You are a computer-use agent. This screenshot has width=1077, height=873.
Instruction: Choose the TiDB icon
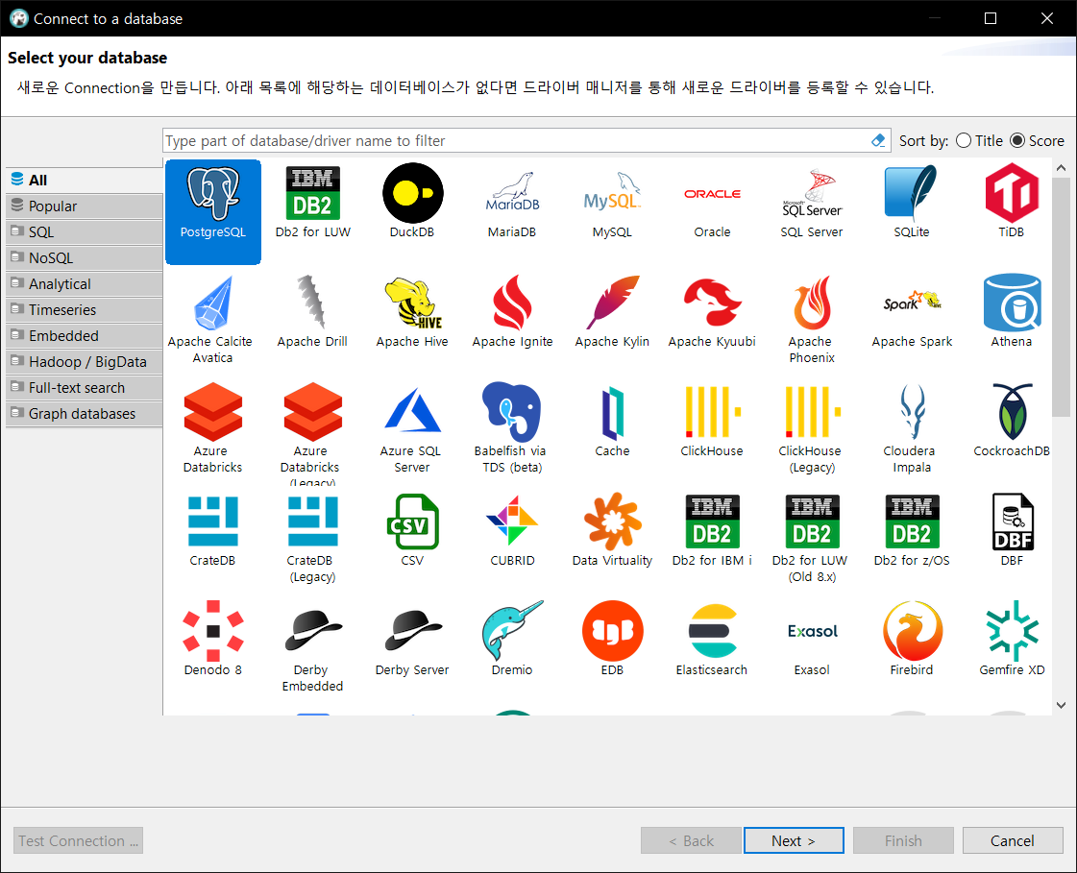click(x=1012, y=194)
